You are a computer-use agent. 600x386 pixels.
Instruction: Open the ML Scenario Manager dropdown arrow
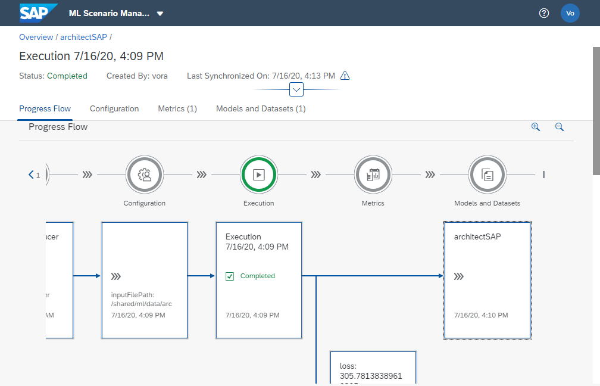click(160, 14)
